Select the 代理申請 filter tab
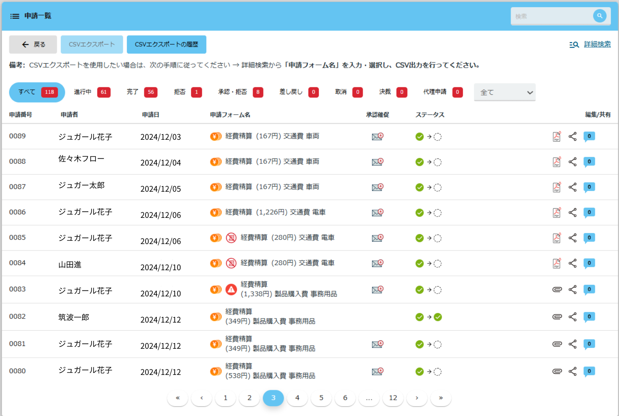Screen dimensions: 619x416 pyautogui.click(x=443, y=92)
